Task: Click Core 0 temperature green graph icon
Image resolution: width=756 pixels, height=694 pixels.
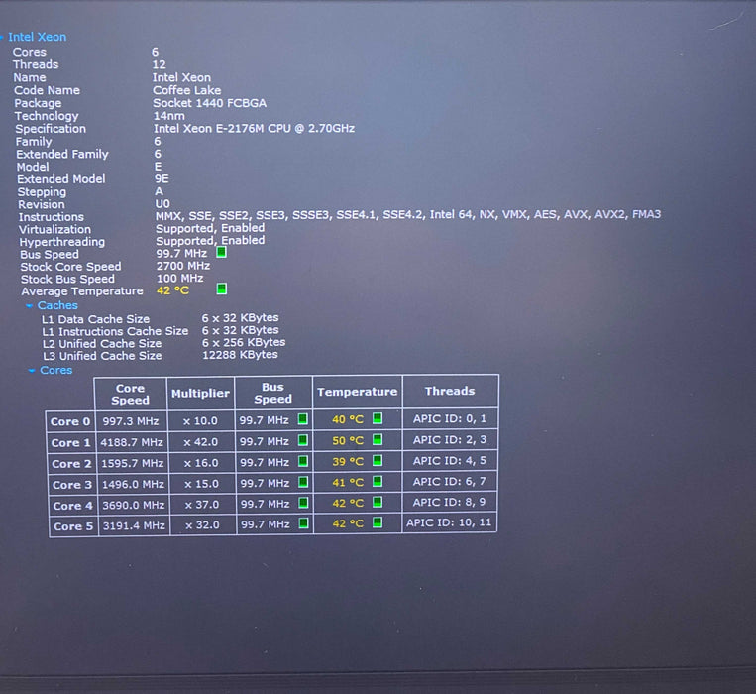Action: pyautogui.click(x=378, y=418)
